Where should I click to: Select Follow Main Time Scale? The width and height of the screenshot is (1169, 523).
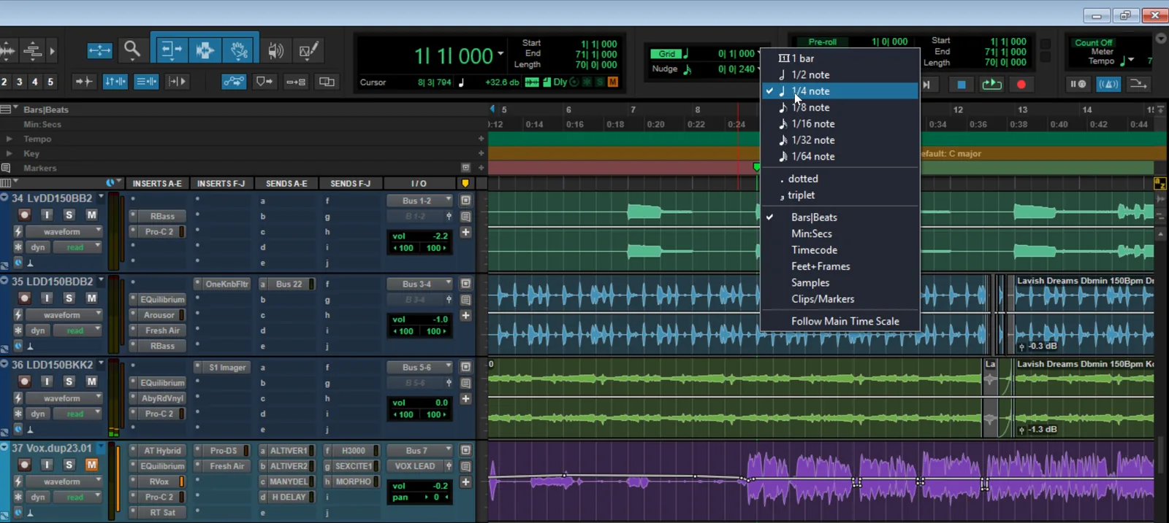[x=839, y=321]
